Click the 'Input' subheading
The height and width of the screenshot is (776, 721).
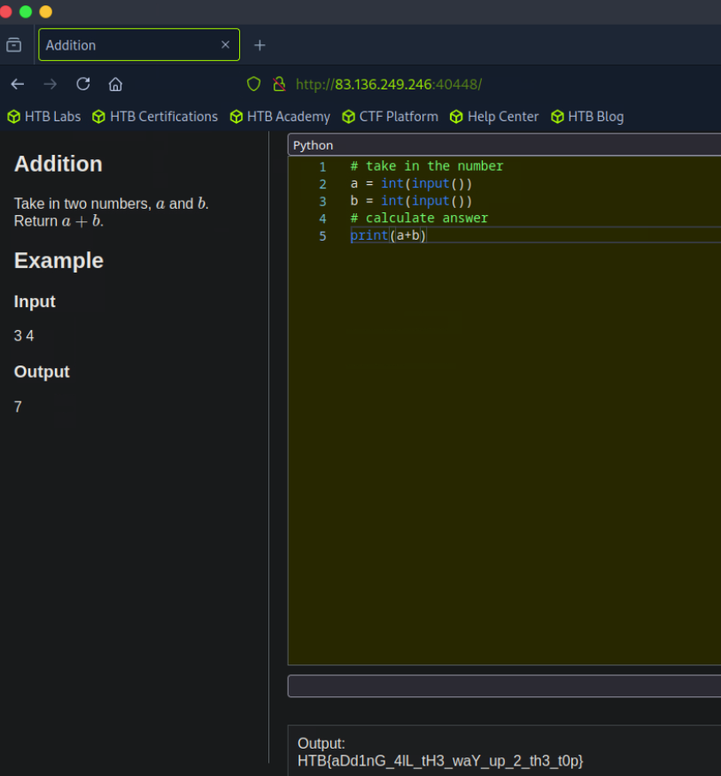coord(35,302)
